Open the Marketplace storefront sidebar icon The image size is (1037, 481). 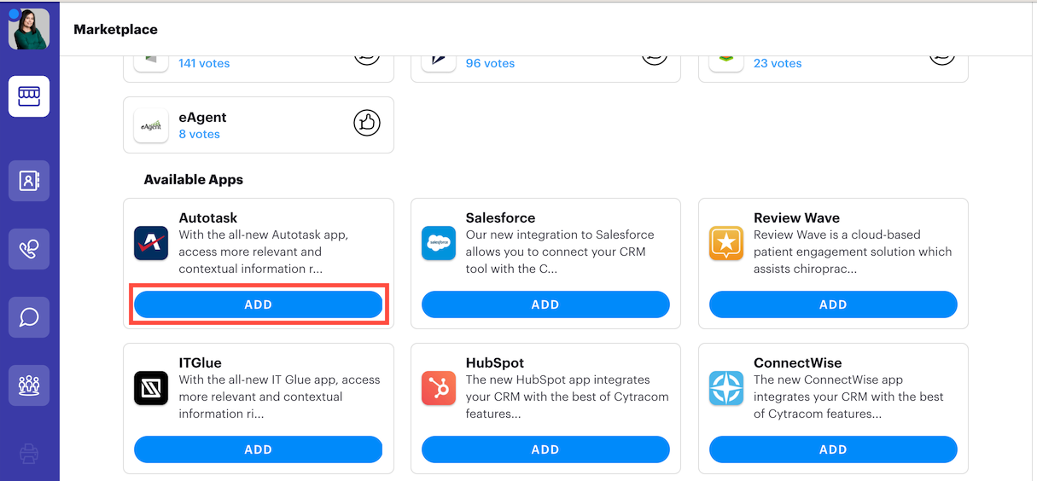29,96
